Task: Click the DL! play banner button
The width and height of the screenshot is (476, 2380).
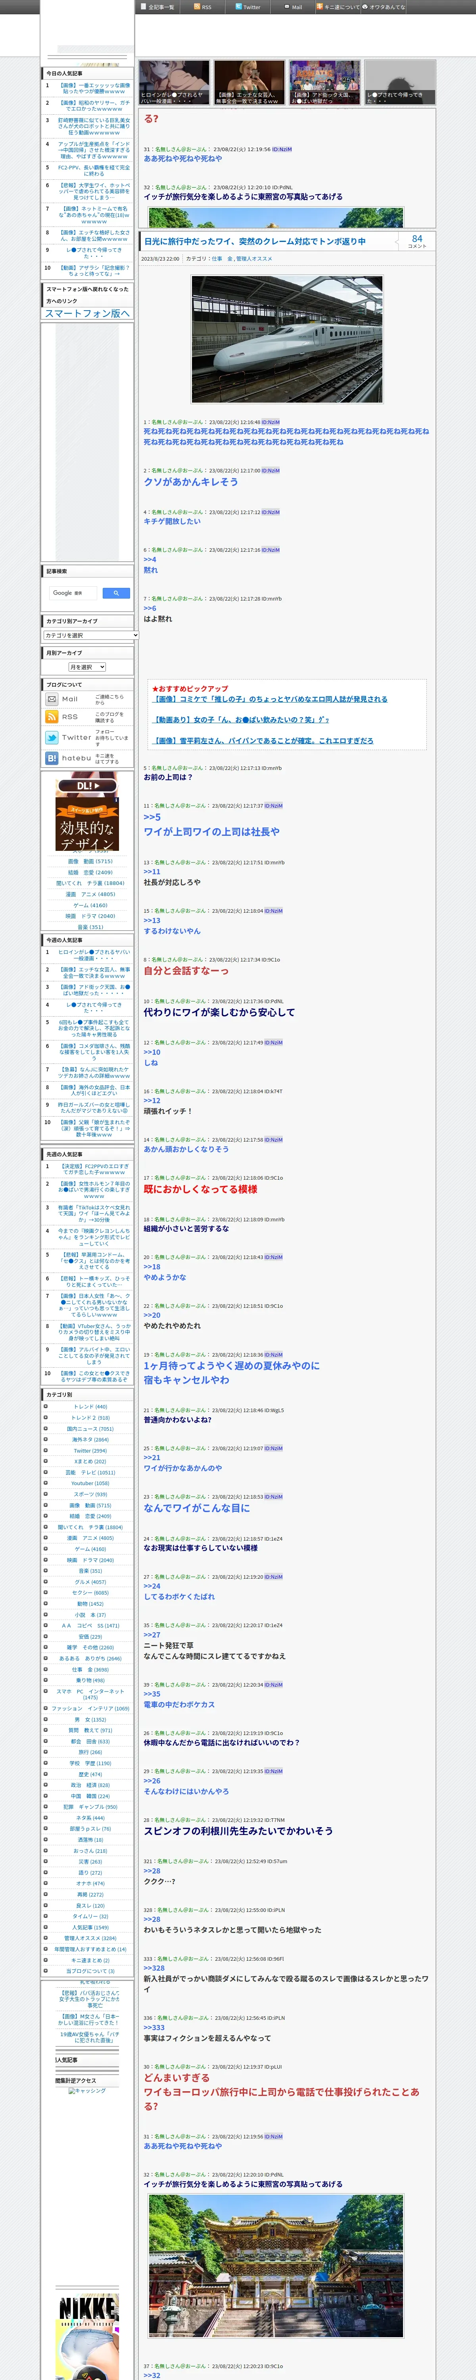Action: pos(87,785)
